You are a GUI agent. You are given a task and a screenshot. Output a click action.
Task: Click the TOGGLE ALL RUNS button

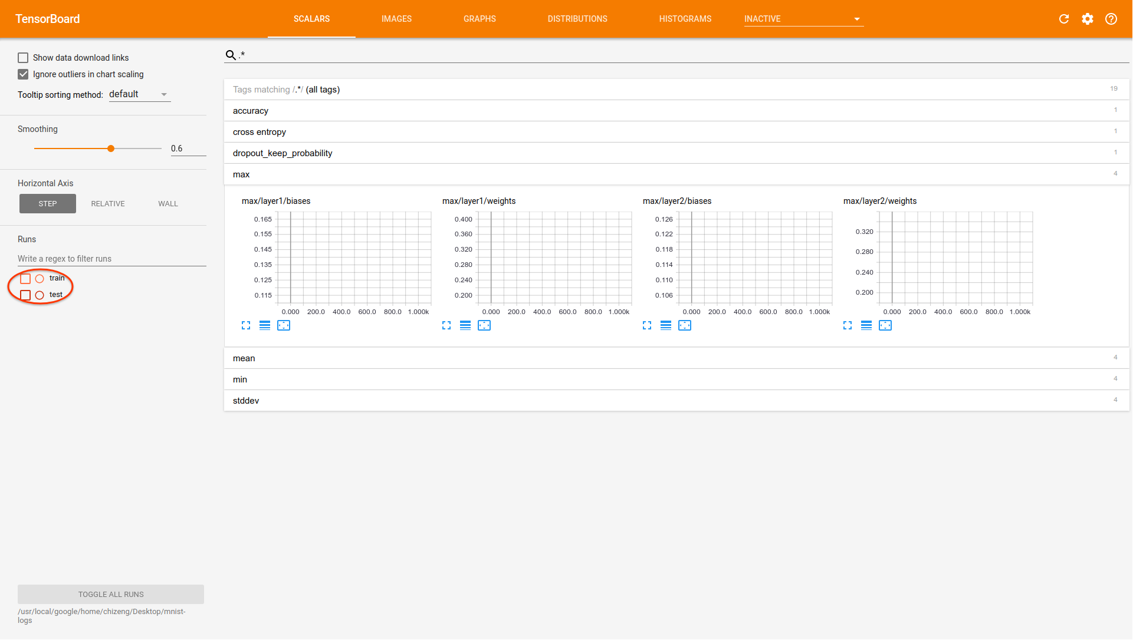(111, 594)
